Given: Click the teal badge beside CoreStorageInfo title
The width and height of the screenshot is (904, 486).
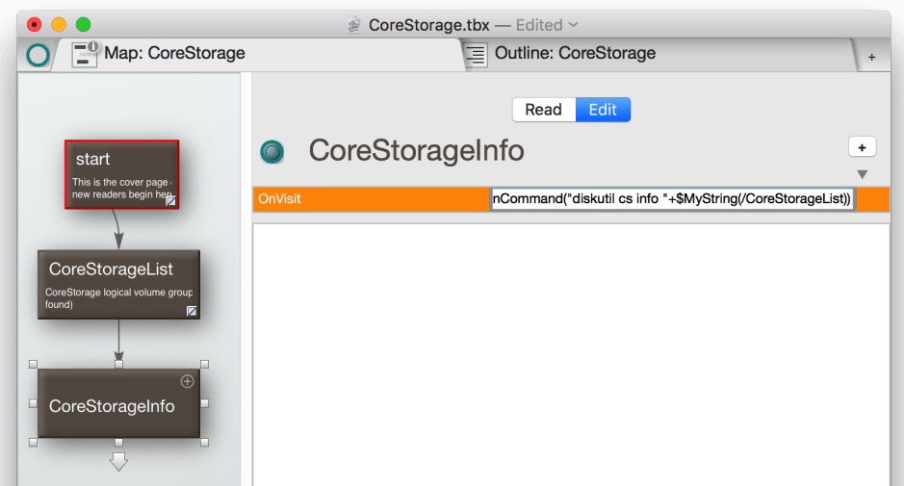Looking at the screenshot, I should click(x=272, y=151).
